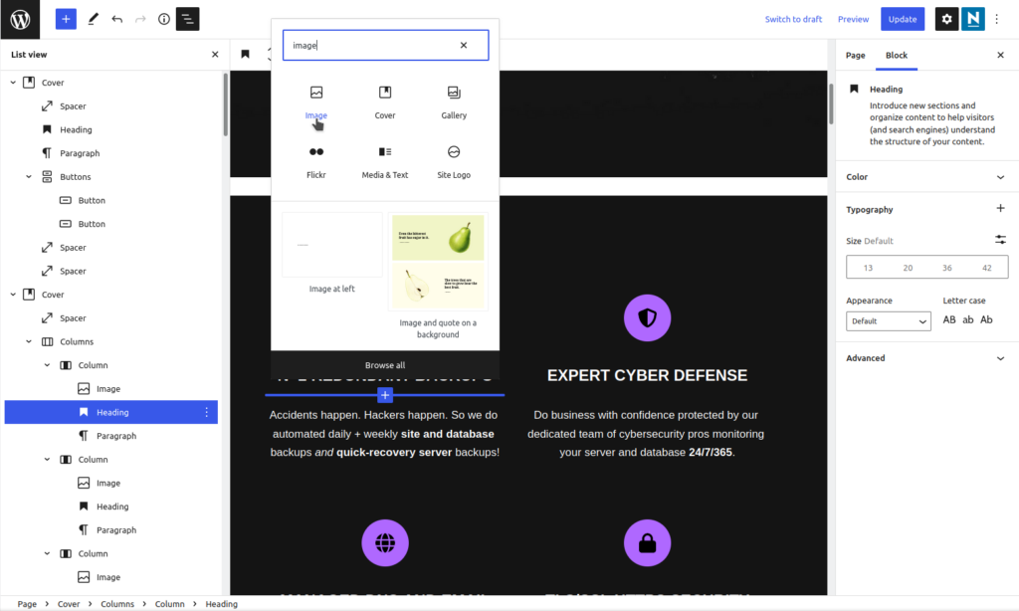The width and height of the screenshot is (1019, 611).
Task: Select font size 36
Action: point(947,267)
